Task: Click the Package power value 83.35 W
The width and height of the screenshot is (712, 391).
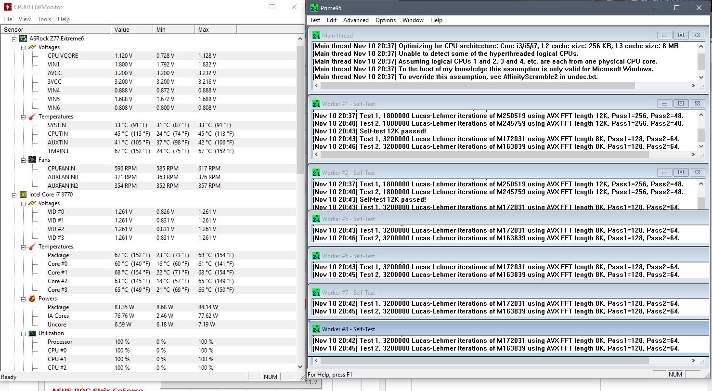Action: pyautogui.click(x=125, y=307)
